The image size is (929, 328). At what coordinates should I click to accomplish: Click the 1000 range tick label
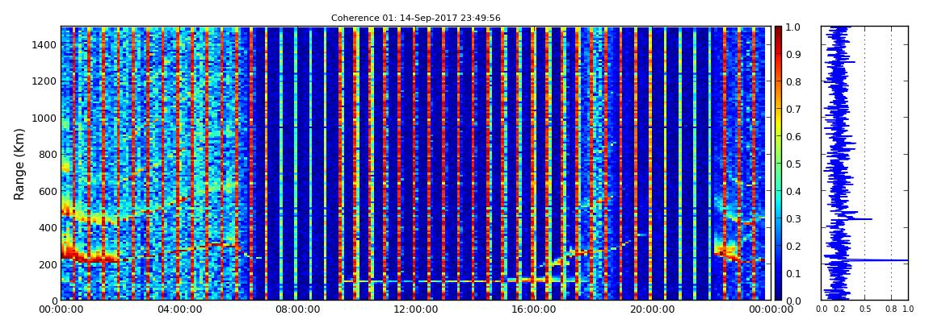(45, 118)
